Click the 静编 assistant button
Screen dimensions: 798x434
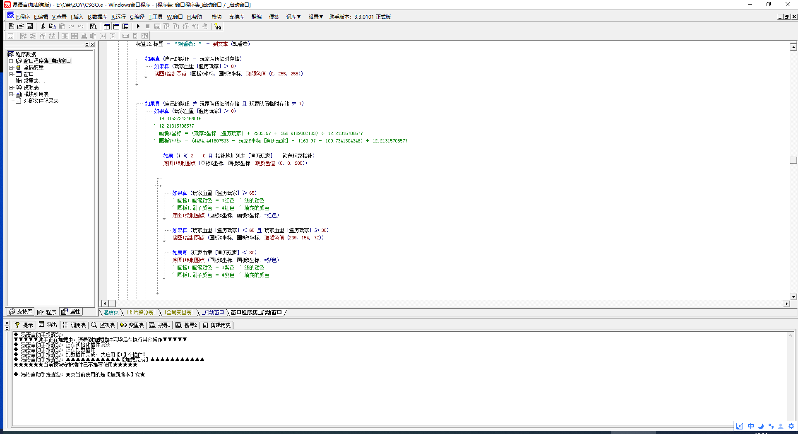click(257, 17)
